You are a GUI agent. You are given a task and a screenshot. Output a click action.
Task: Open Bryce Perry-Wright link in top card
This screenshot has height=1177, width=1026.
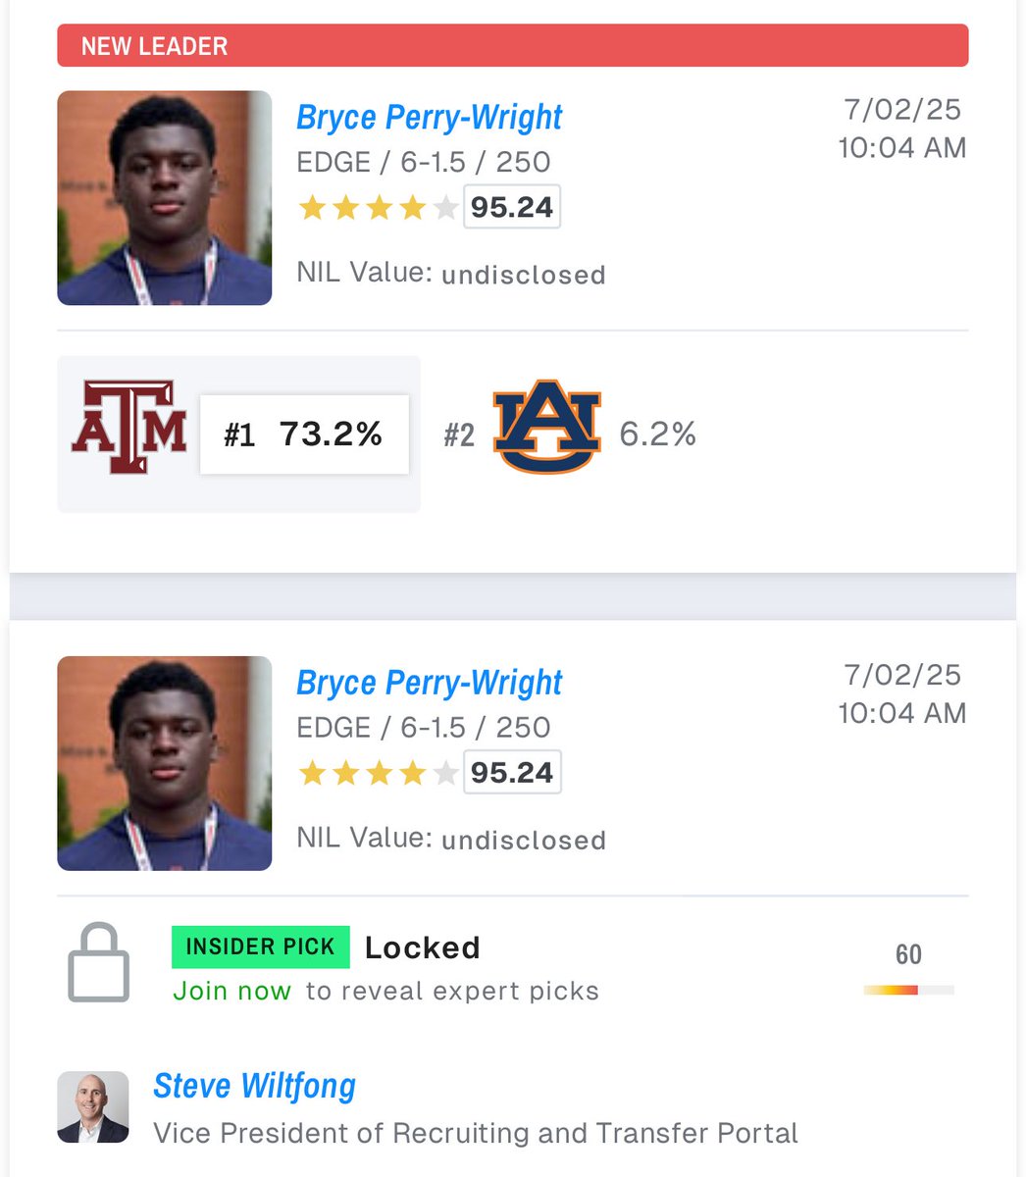[x=429, y=117]
